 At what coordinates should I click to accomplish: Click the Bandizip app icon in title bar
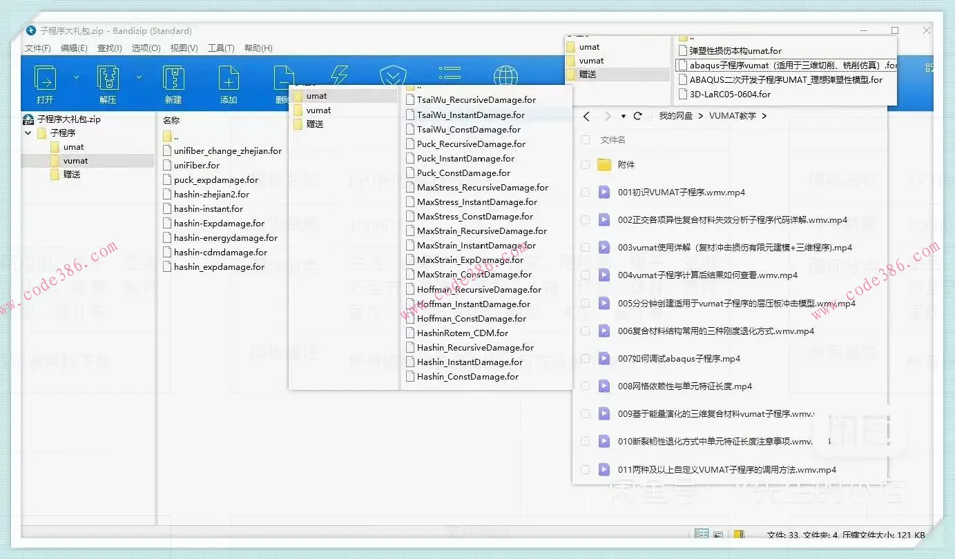[x=30, y=30]
